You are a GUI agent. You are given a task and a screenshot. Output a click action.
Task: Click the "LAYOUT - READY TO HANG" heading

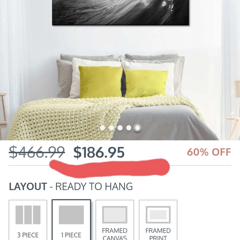71,186
